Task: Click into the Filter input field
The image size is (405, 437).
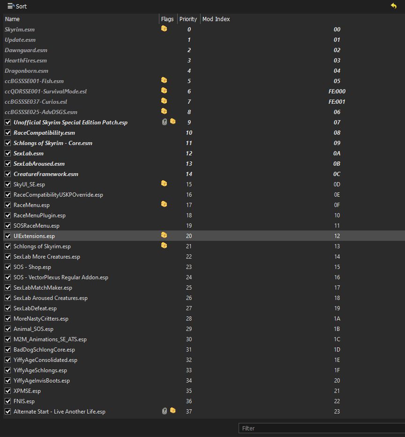Action: 322,428
